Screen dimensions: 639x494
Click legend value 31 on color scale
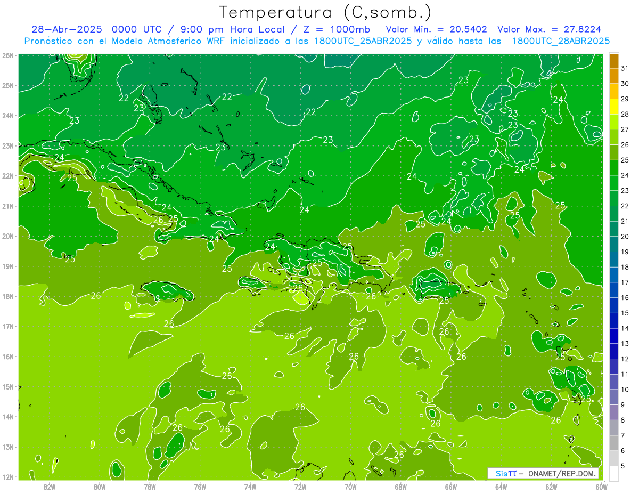[x=625, y=68]
